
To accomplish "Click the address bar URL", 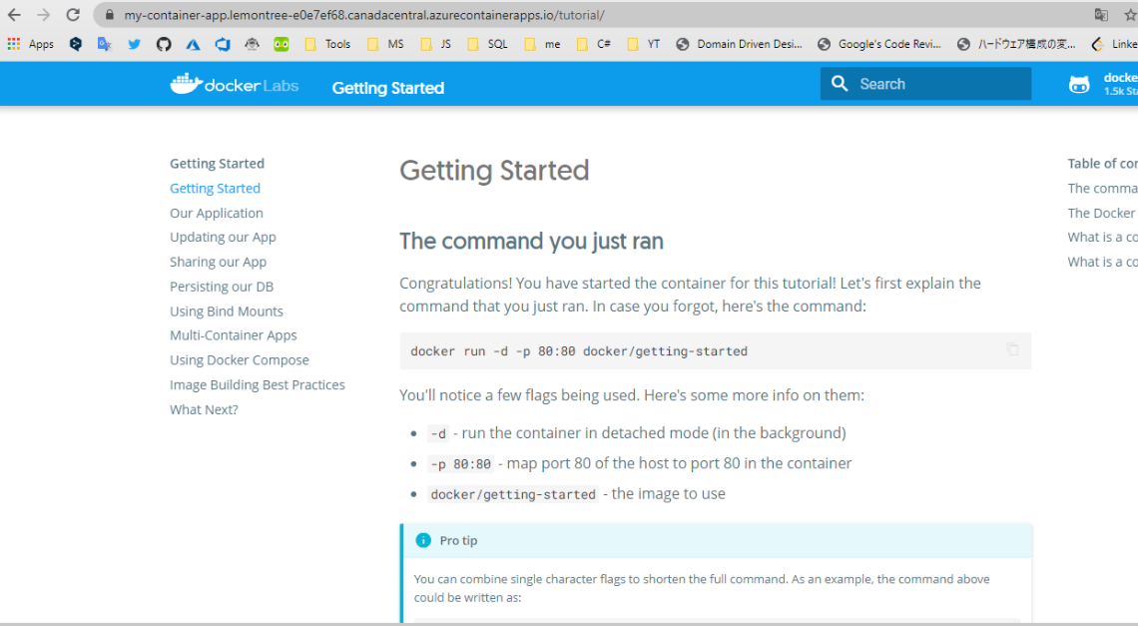I will click(x=364, y=15).
